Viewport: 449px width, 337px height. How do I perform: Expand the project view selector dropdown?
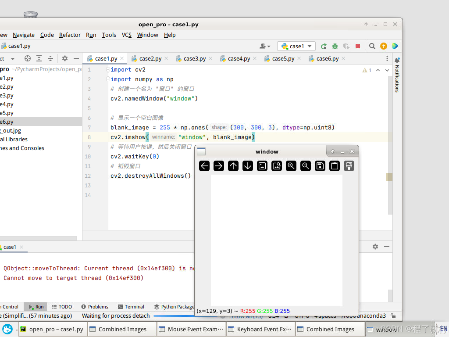click(12, 58)
